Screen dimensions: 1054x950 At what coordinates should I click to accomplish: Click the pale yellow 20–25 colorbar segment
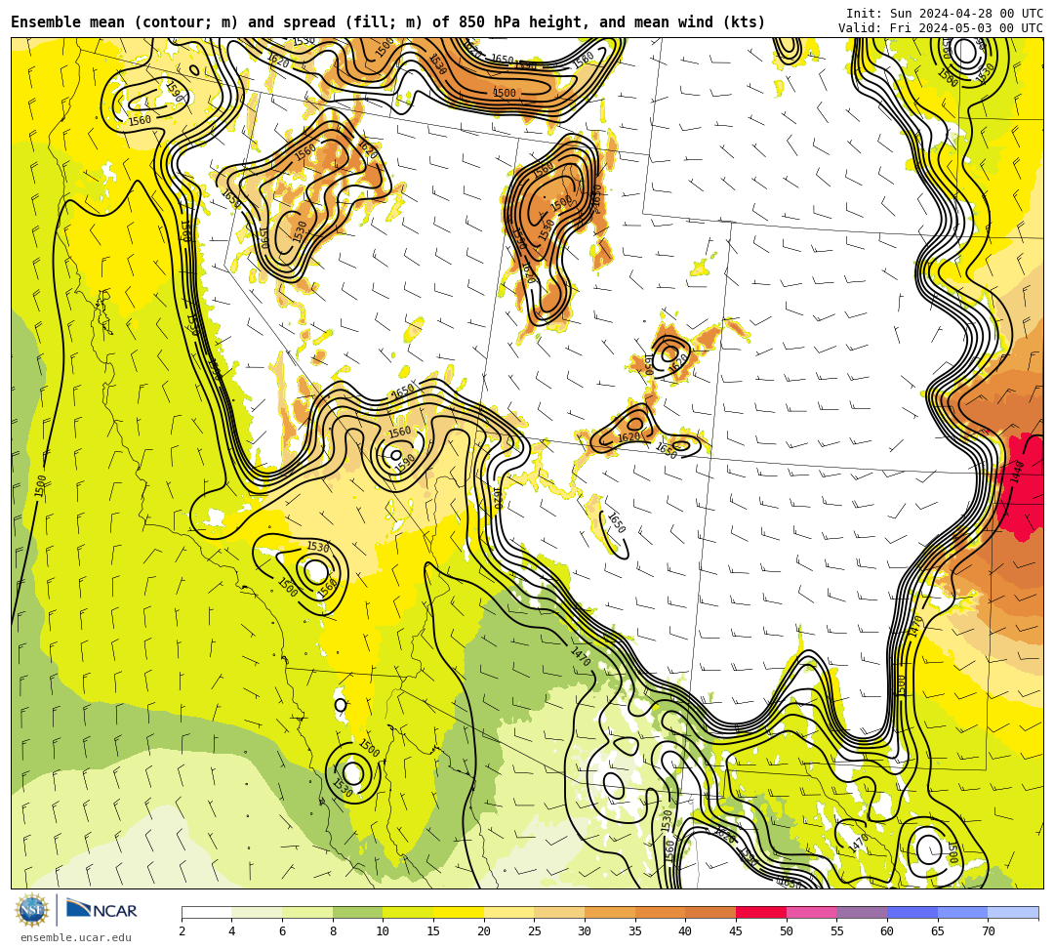coord(508,912)
